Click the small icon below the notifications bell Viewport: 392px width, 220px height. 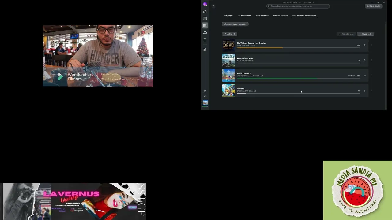pyautogui.click(x=205, y=97)
